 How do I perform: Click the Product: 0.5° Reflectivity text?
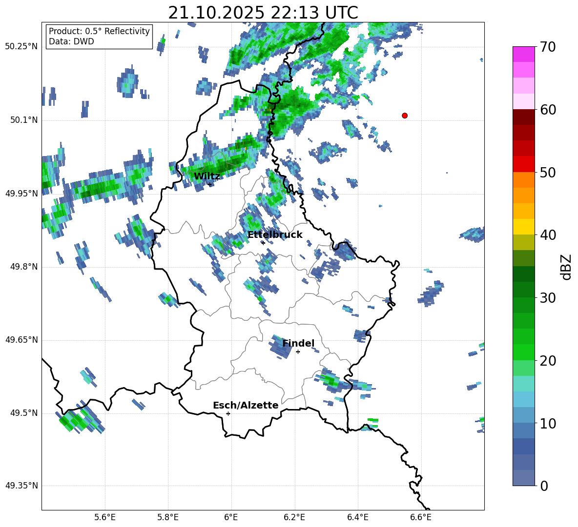click(x=99, y=31)
